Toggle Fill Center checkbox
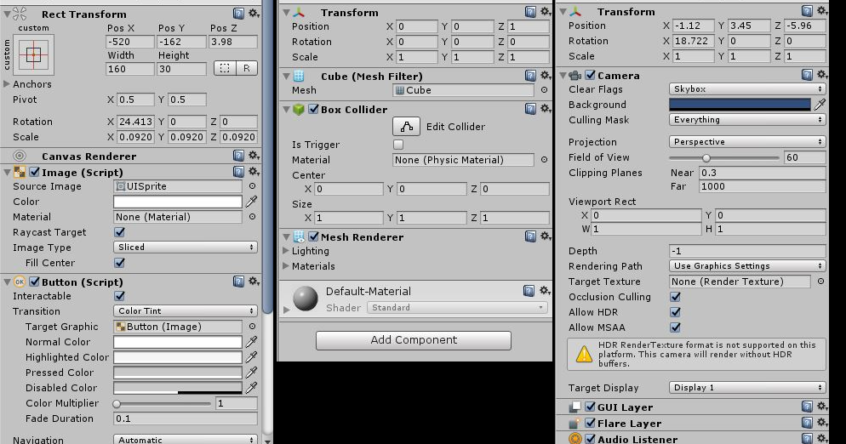This screenshot has width=846, height=444. pos(120,263)
